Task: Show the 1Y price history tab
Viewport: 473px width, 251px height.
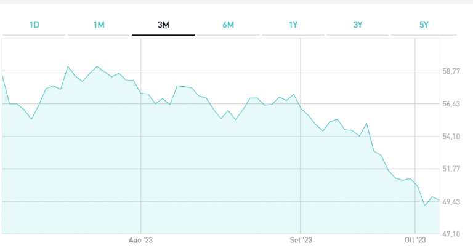Action: pos(293,25)
